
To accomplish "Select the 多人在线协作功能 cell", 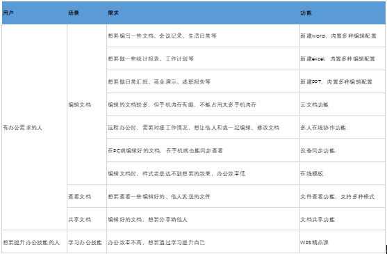I will (x=343, y=127).
